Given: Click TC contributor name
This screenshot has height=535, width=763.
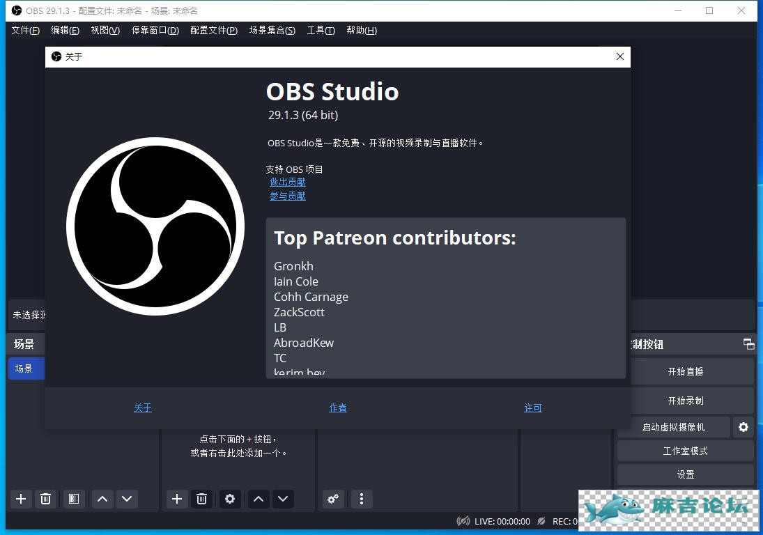Looking at the screenshot, I should pos(280,359).
